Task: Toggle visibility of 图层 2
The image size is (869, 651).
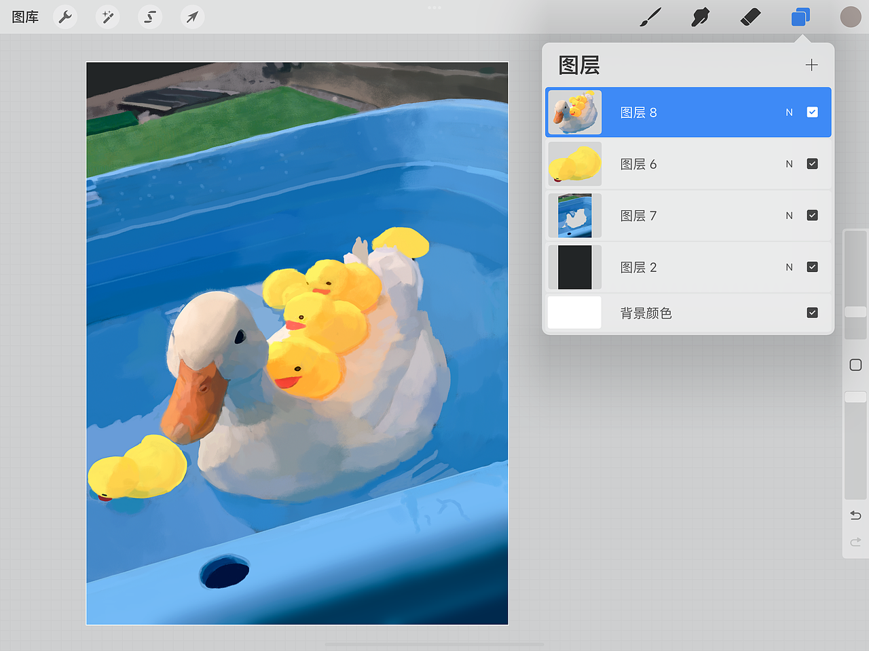Action: tap(812, 267)
